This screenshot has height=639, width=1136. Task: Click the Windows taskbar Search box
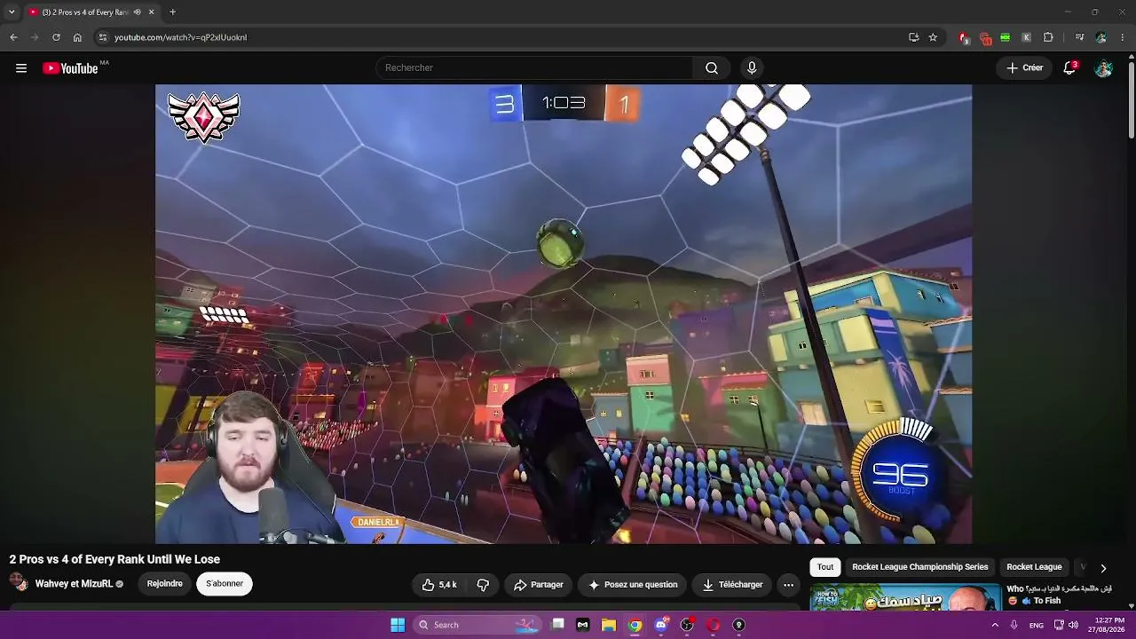point(476,625)
